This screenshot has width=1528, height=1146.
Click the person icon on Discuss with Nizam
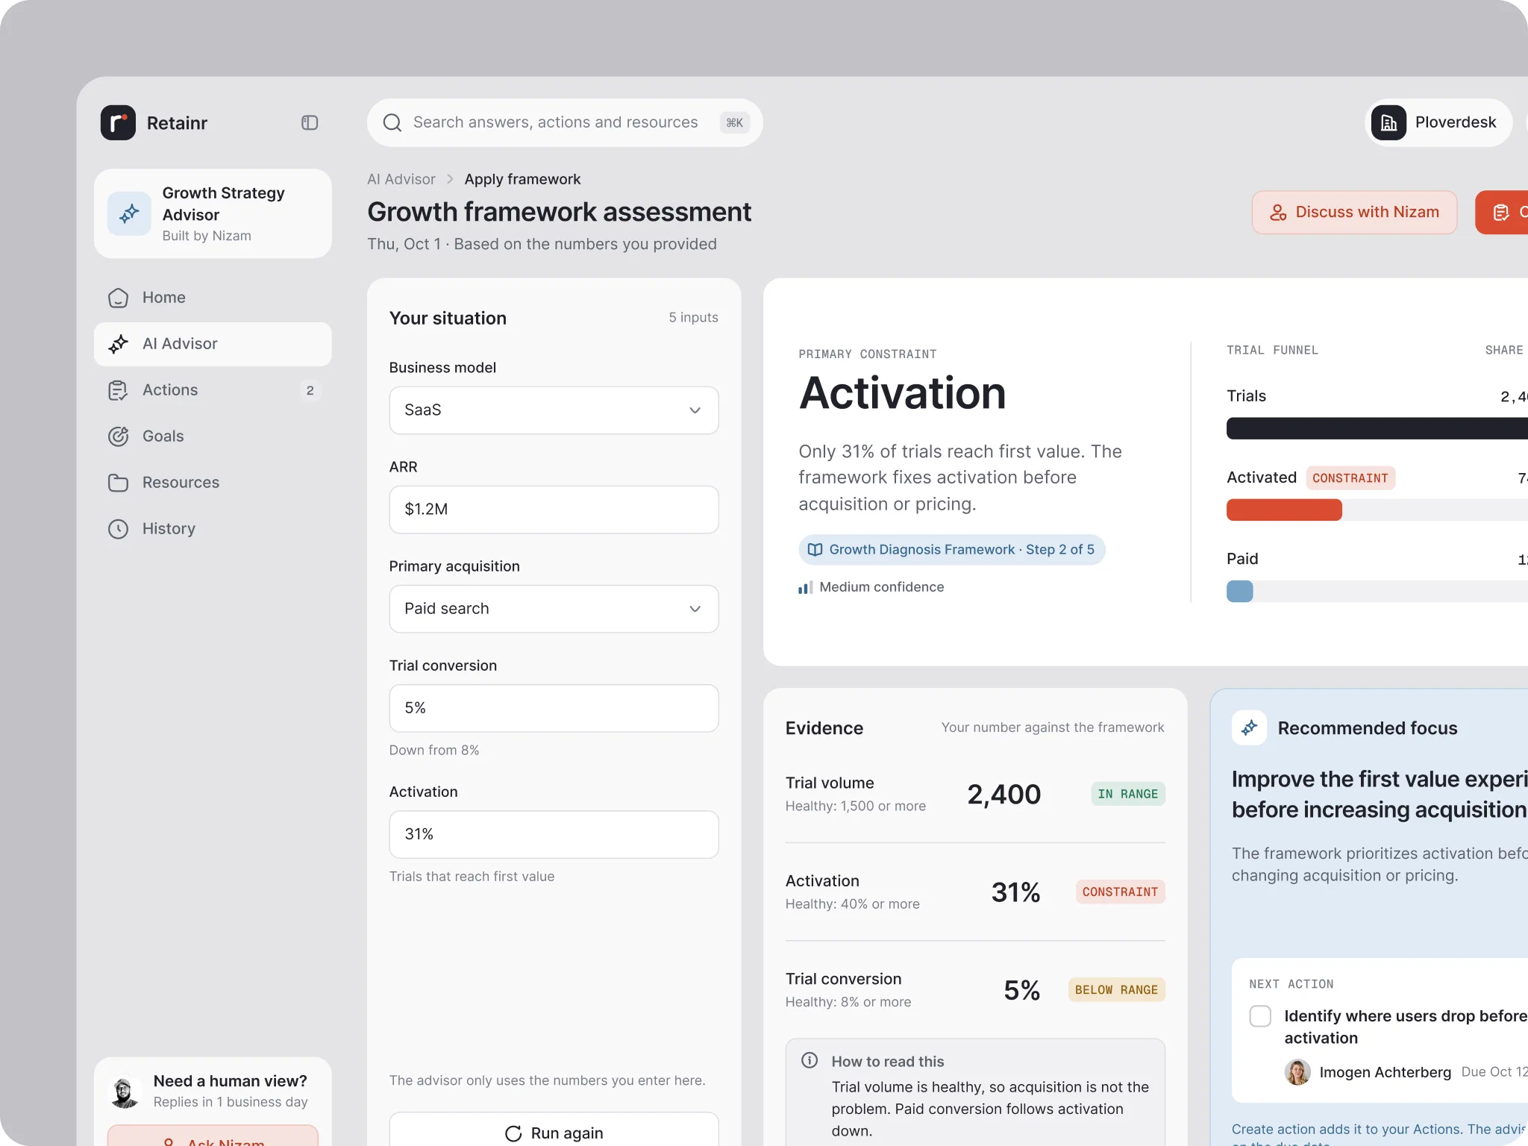[1278, 213]
